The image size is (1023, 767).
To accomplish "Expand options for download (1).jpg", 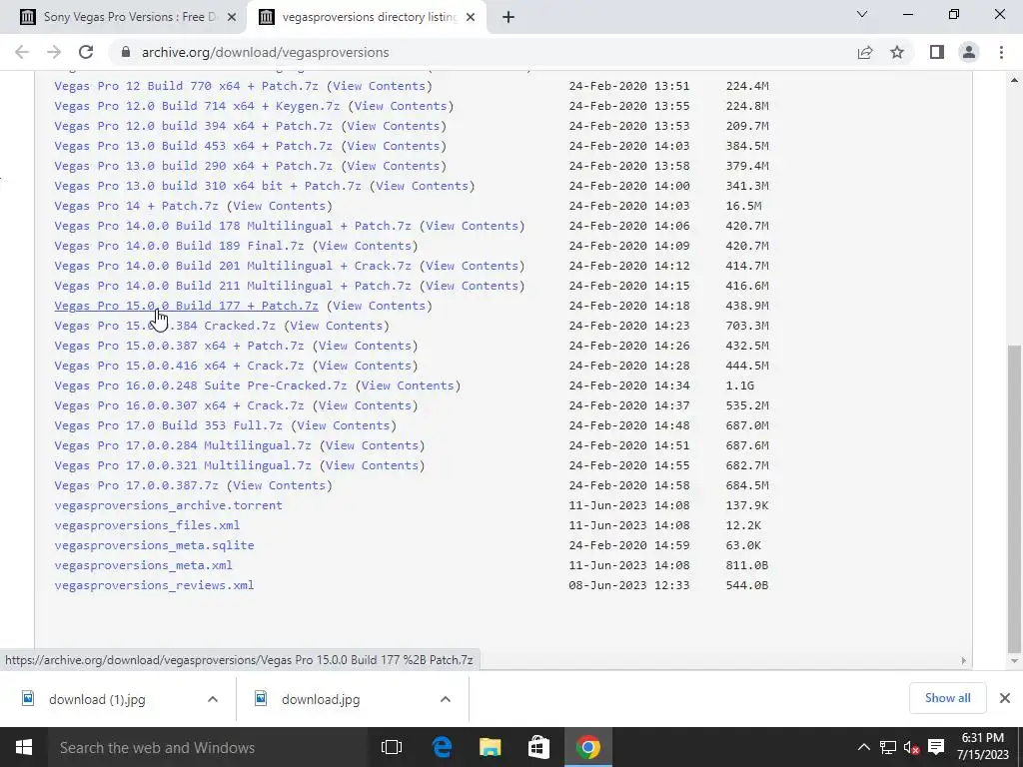I will tap(213, 699).
